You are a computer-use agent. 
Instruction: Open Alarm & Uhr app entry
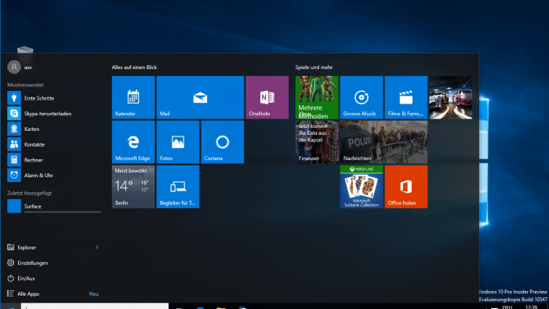(54, 175)
